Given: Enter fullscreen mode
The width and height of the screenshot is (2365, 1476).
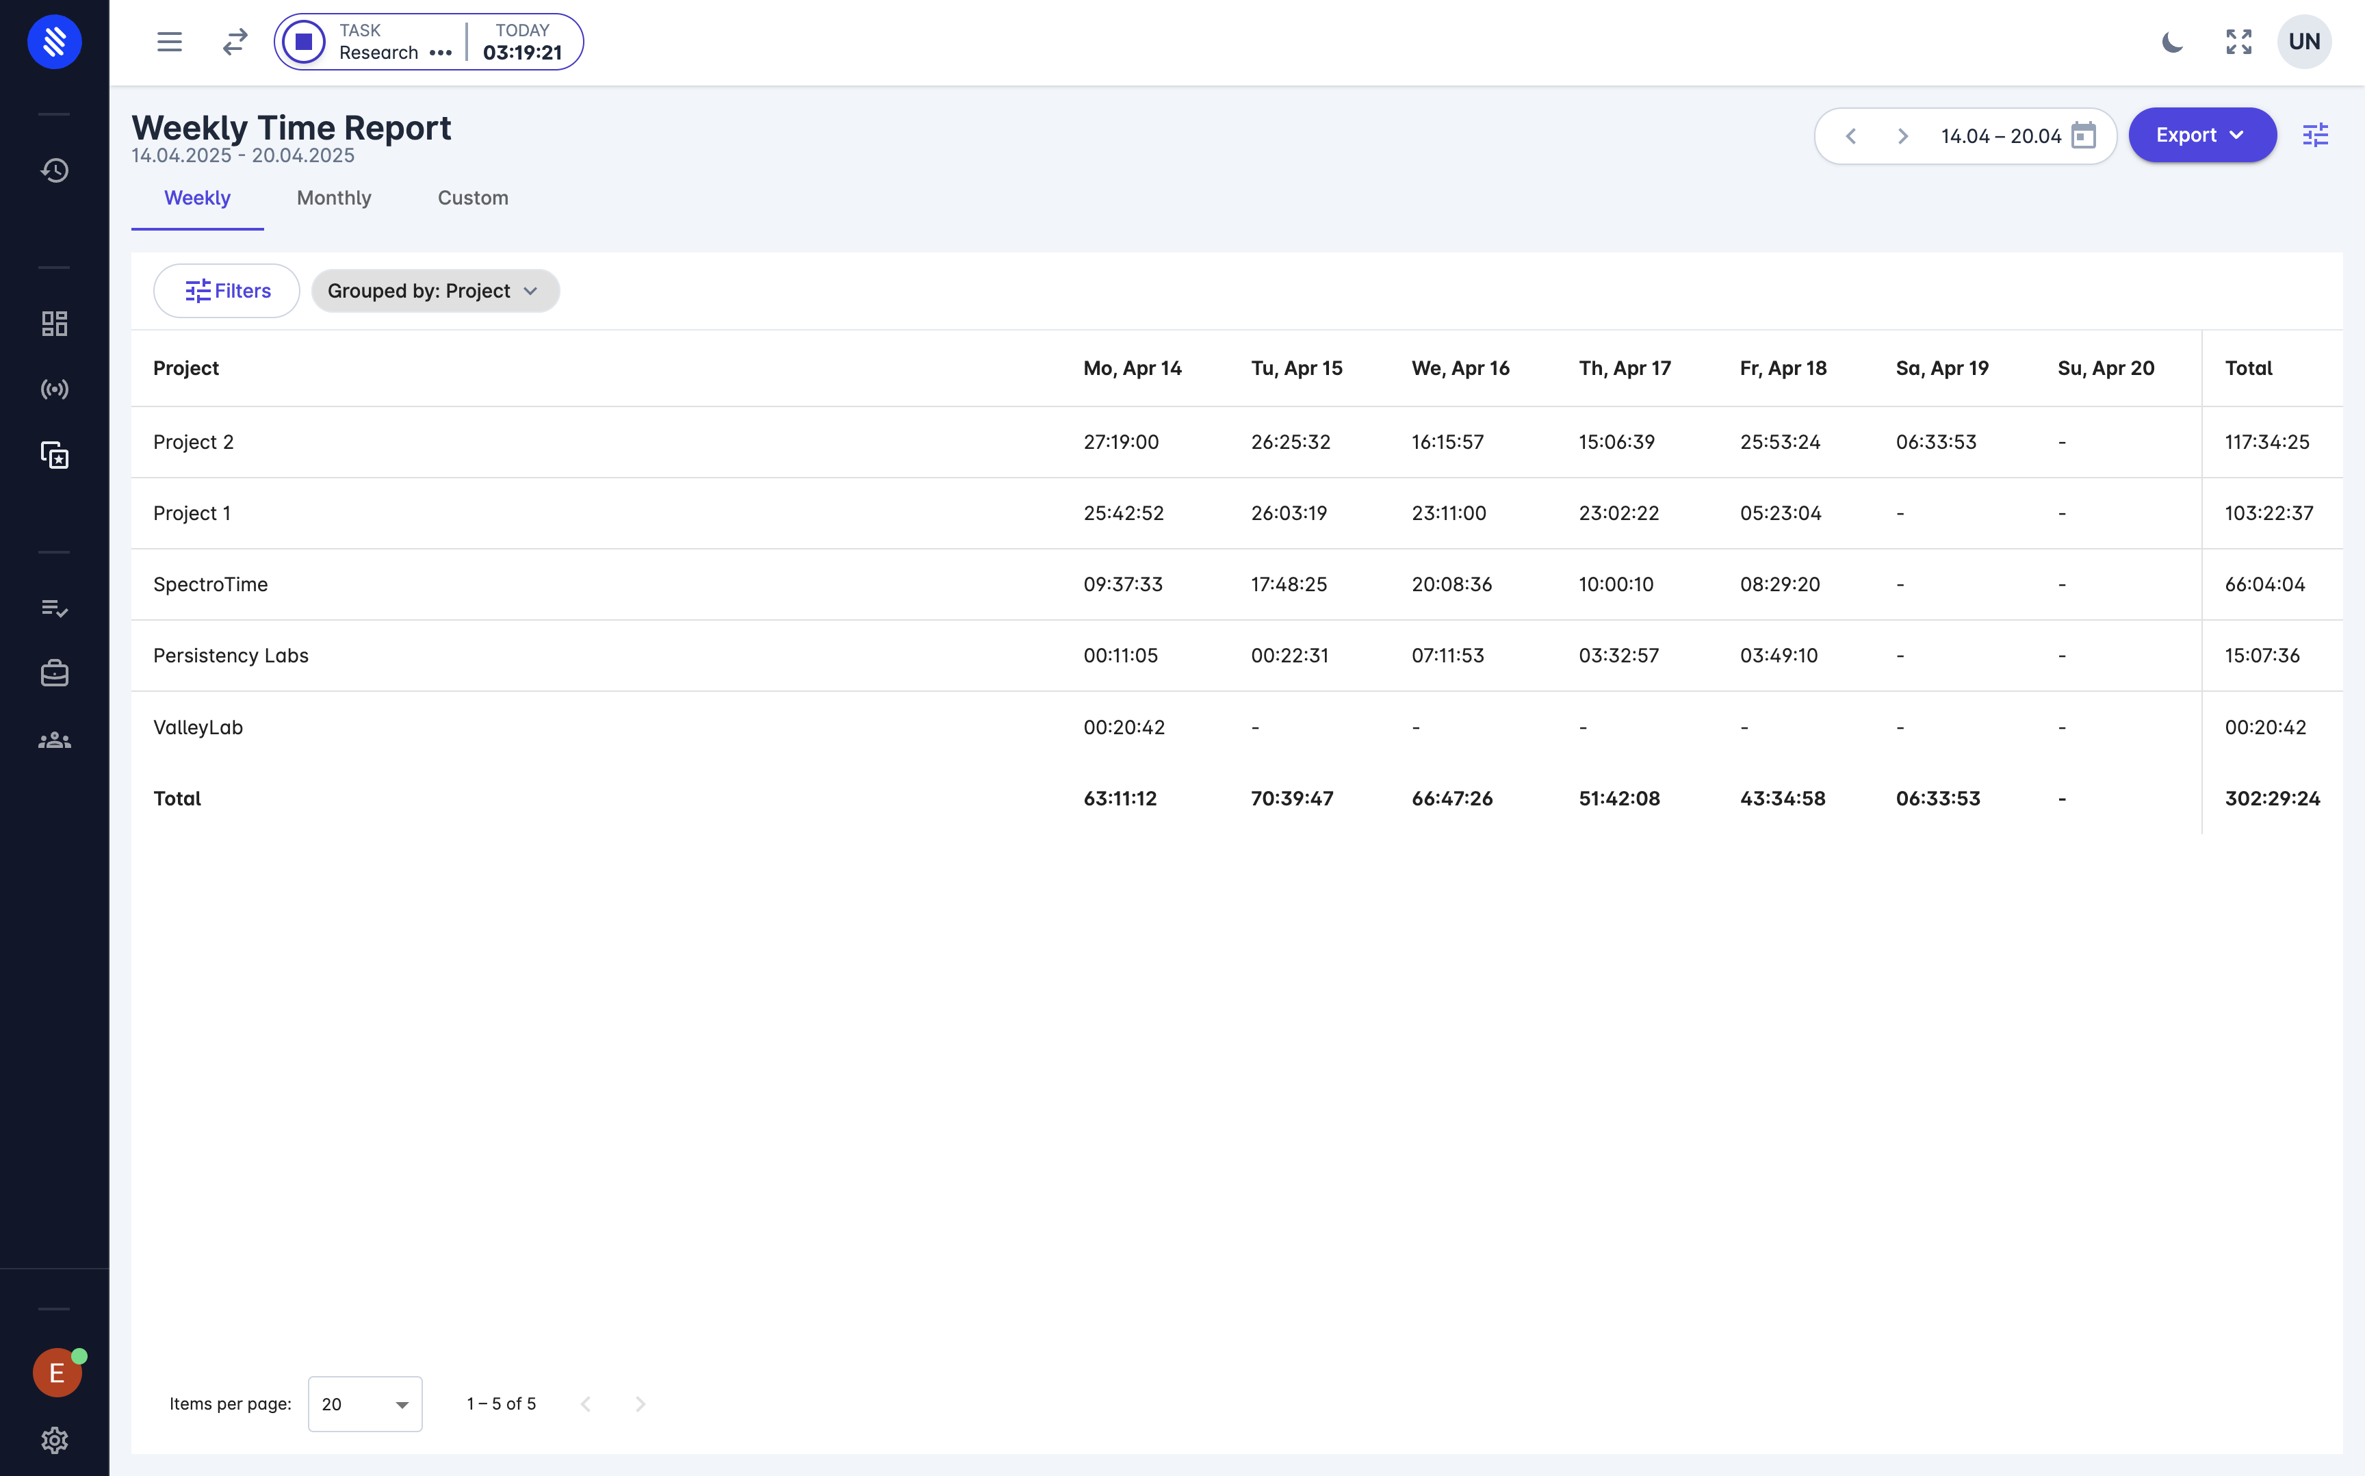Looking at the screenshot, I should [x=2238, y=42].
